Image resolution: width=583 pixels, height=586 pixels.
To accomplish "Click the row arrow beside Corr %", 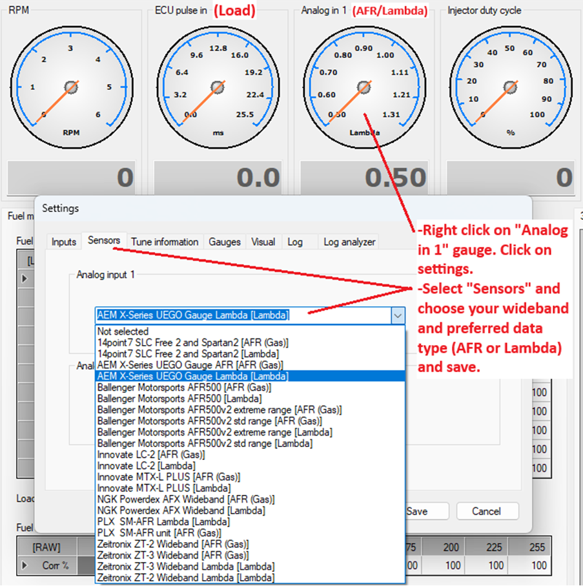I will point(25,565).
